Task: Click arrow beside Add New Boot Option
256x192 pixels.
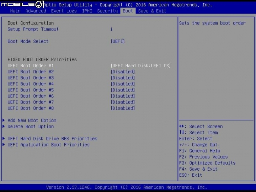Action: click(x=4, y=120)
